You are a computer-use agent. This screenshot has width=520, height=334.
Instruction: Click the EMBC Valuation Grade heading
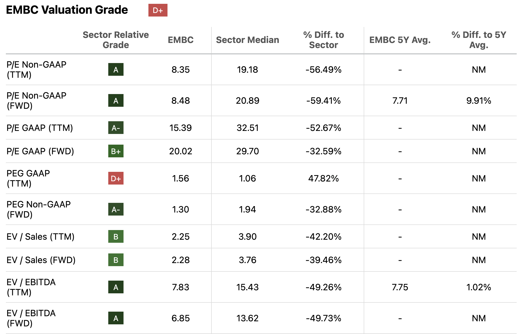point(67,10)
